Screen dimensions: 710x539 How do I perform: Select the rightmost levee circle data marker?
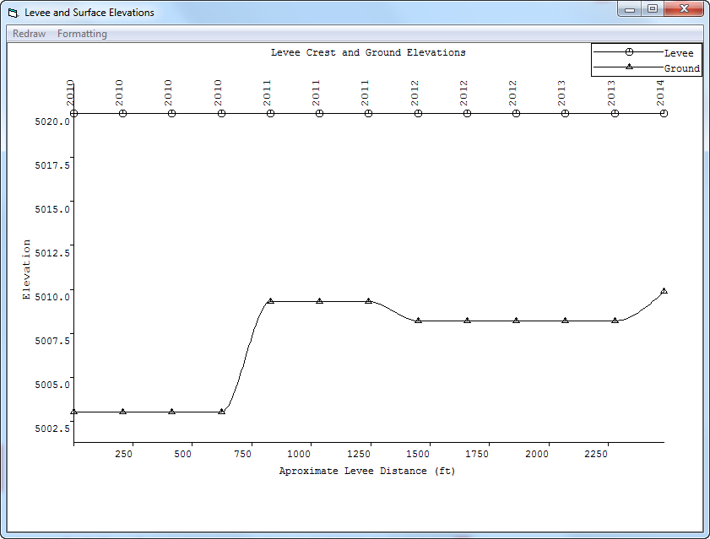click(x=664, y=113)
